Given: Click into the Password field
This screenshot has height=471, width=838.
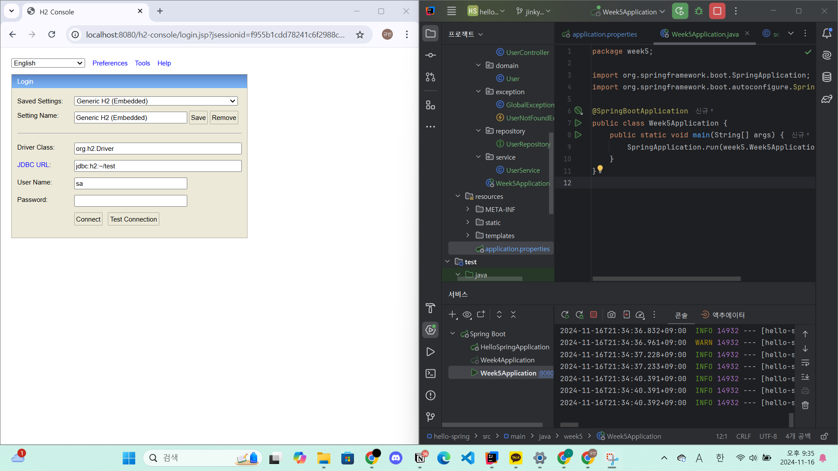Looking at the screenshot, I should point(131,201).
